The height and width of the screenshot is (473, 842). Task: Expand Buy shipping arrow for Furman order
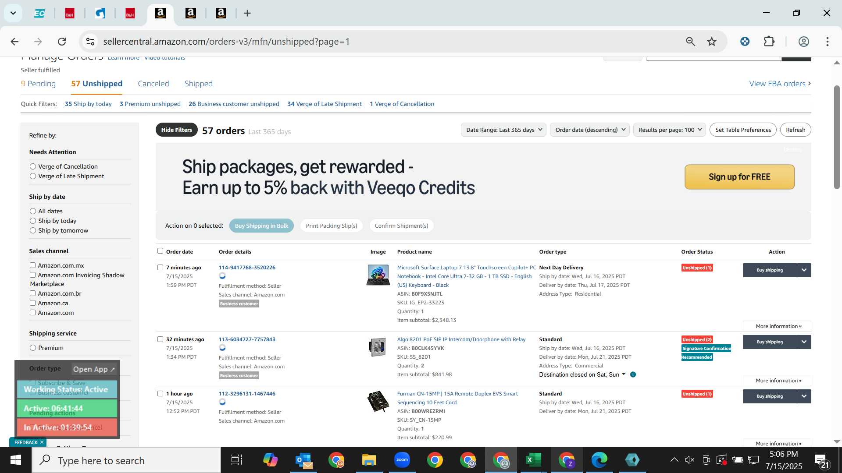point(804,396)
